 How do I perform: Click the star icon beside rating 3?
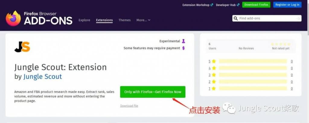point(214,75)
